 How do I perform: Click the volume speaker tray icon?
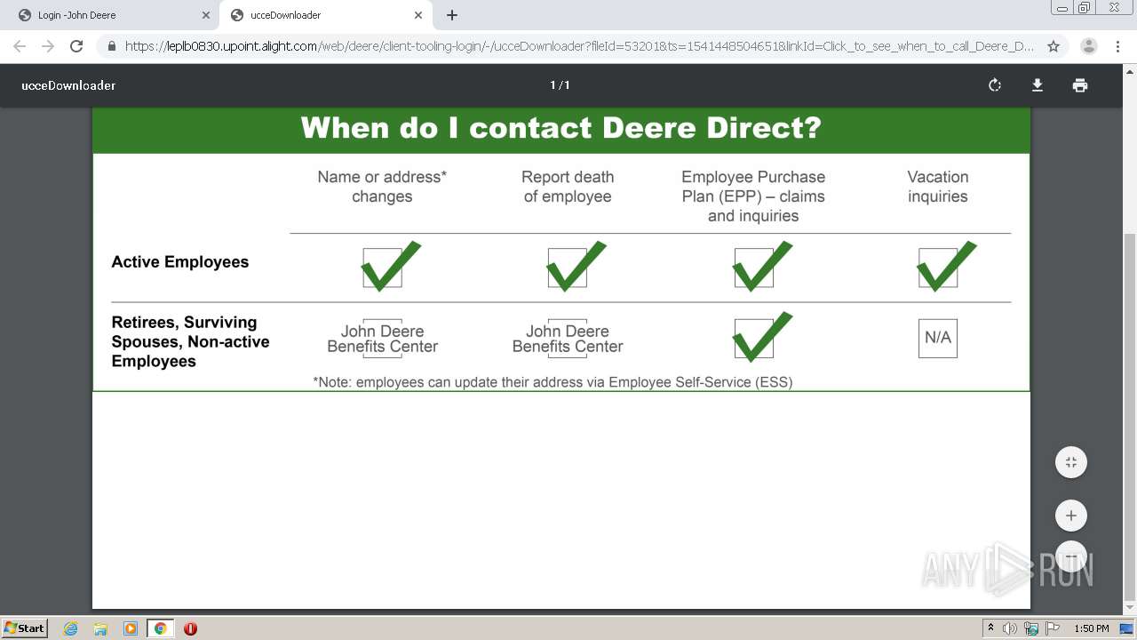(1010, 628)
